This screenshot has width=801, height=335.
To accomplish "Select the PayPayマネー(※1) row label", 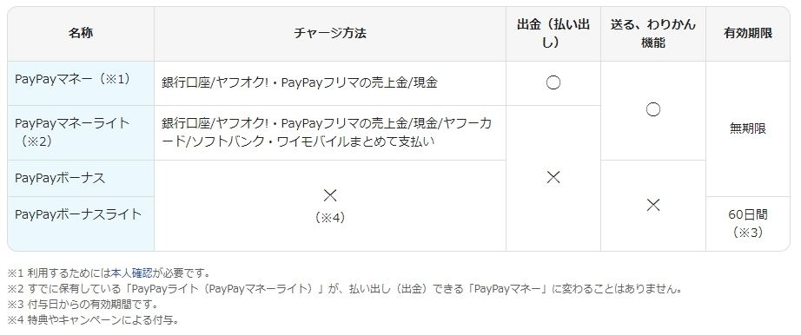I will coord(72,79).
